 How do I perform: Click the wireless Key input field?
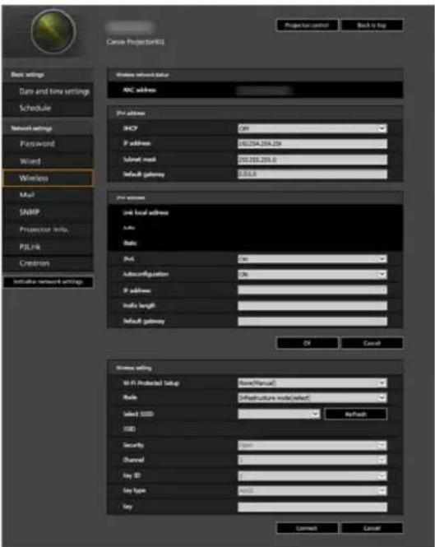(x=312, y=507)
